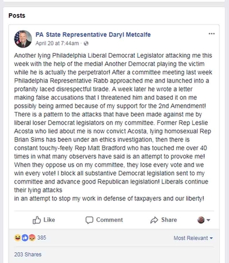View the 203 Shares list

coord(28,255)
